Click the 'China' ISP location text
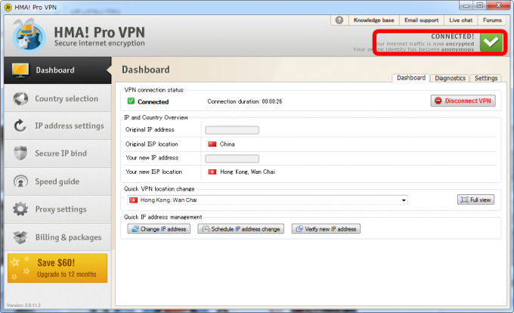Screen dimensions: 514x313 click(x=228, y=144)
